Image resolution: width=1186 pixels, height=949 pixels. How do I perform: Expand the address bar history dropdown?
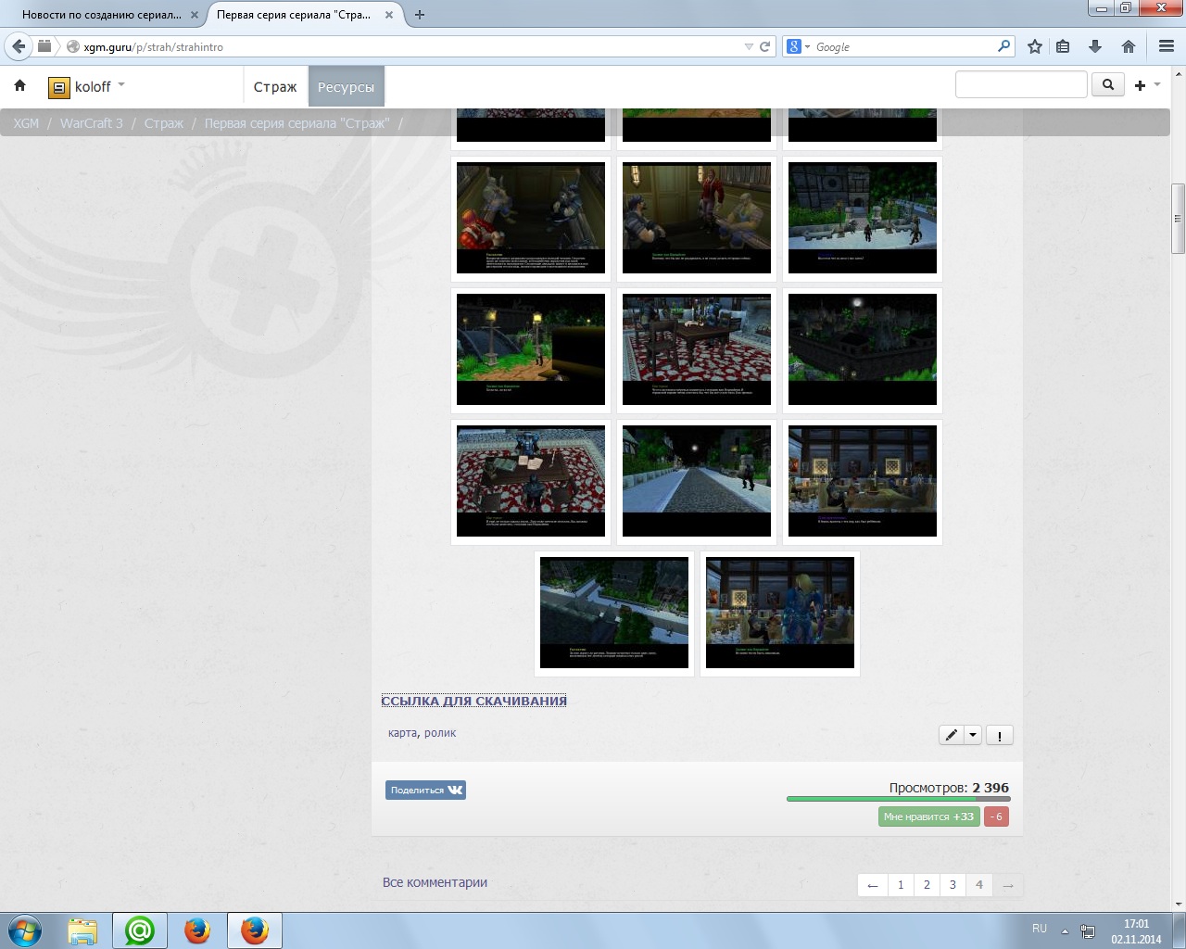point(749,46)
